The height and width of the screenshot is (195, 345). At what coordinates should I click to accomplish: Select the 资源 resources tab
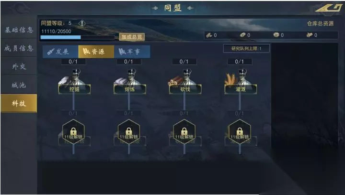pos(96,52)
